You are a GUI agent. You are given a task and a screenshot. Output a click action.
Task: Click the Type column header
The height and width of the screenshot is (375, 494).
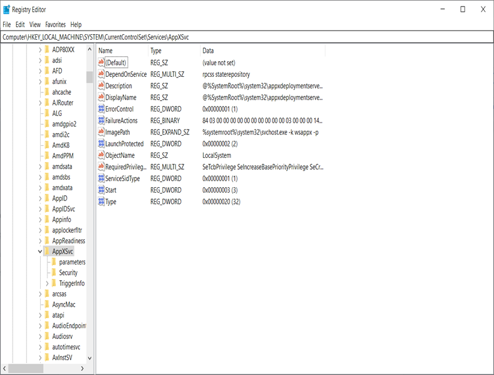click(x=174, y=50)
